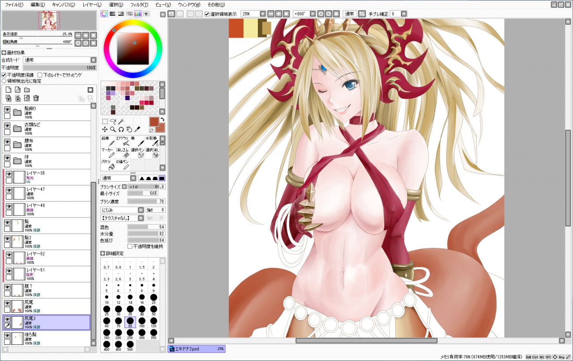Hide the レイヤー35 layer

pos(9,174)
